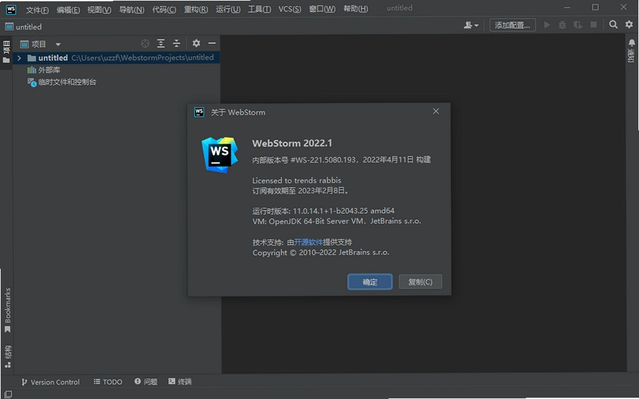Click the untitled breadcrumb in navigation bar

23,27
